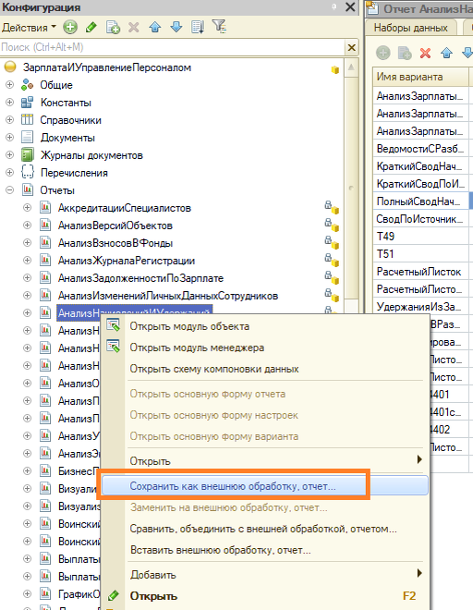This screenshot has height=610, width=473.
Task: Open the Действия dropdown menu
Action: 29,28
